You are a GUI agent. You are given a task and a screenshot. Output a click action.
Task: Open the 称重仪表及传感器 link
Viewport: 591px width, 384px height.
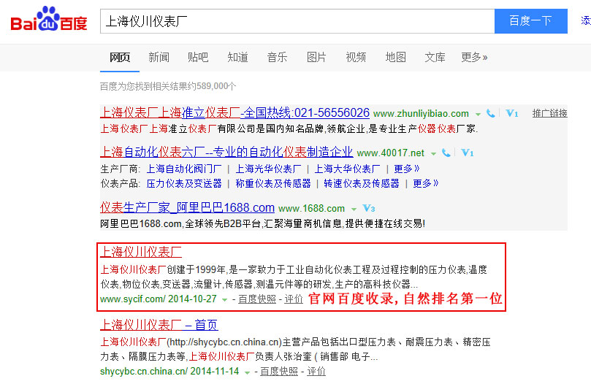click(x=273, y=183)
